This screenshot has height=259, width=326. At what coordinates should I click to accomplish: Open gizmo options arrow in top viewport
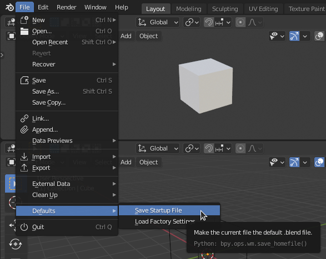point(305,37)
